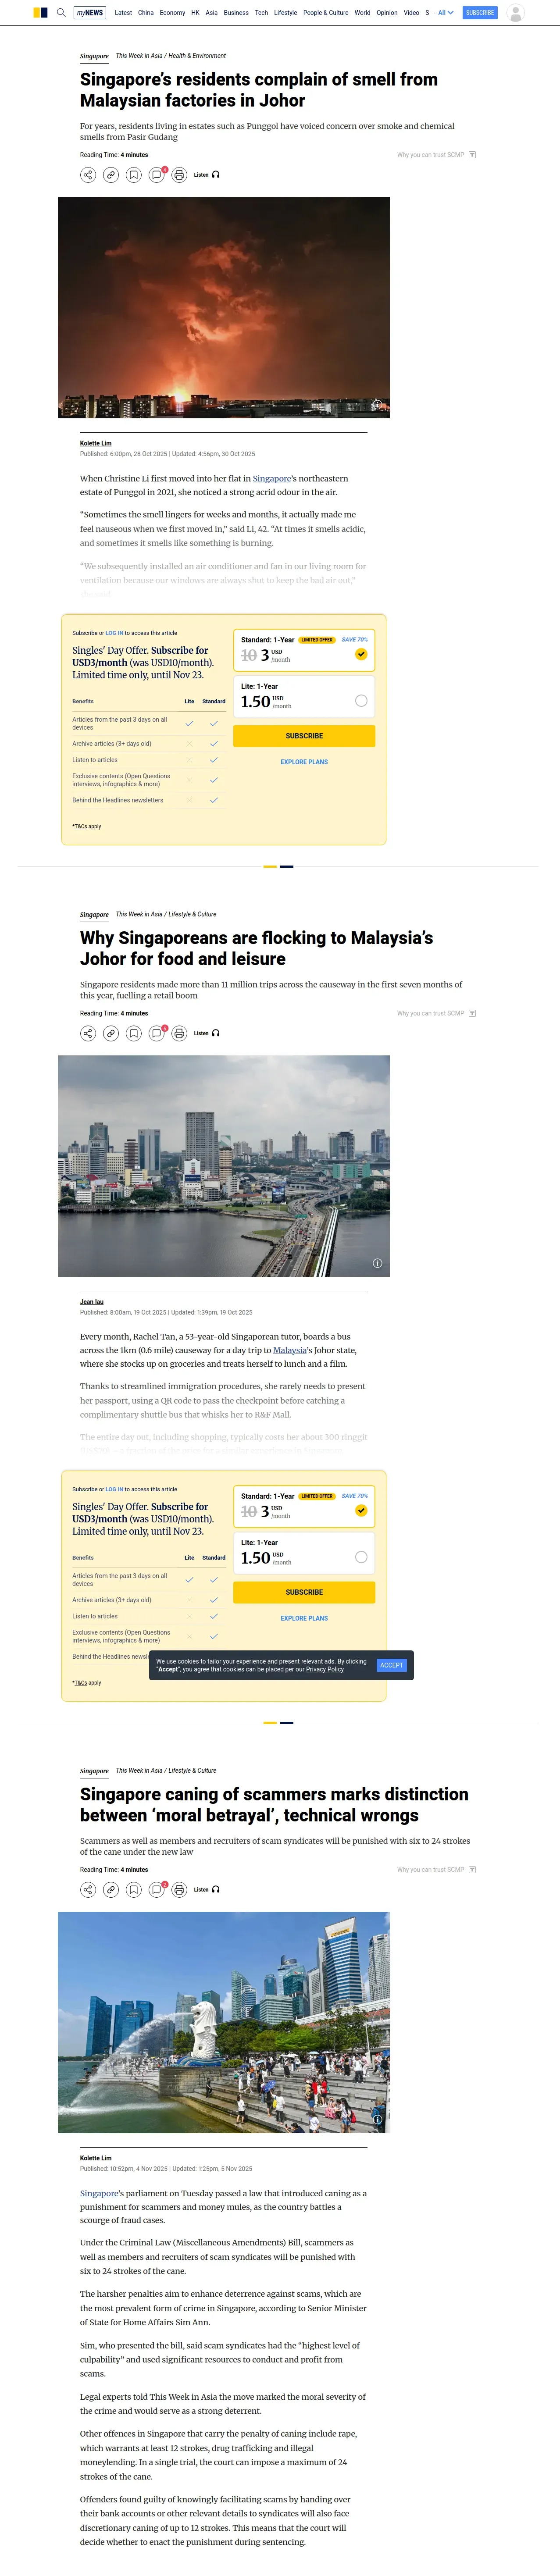
Task: Bookmark the flocking to Johor article
Action: point(134,1033)
